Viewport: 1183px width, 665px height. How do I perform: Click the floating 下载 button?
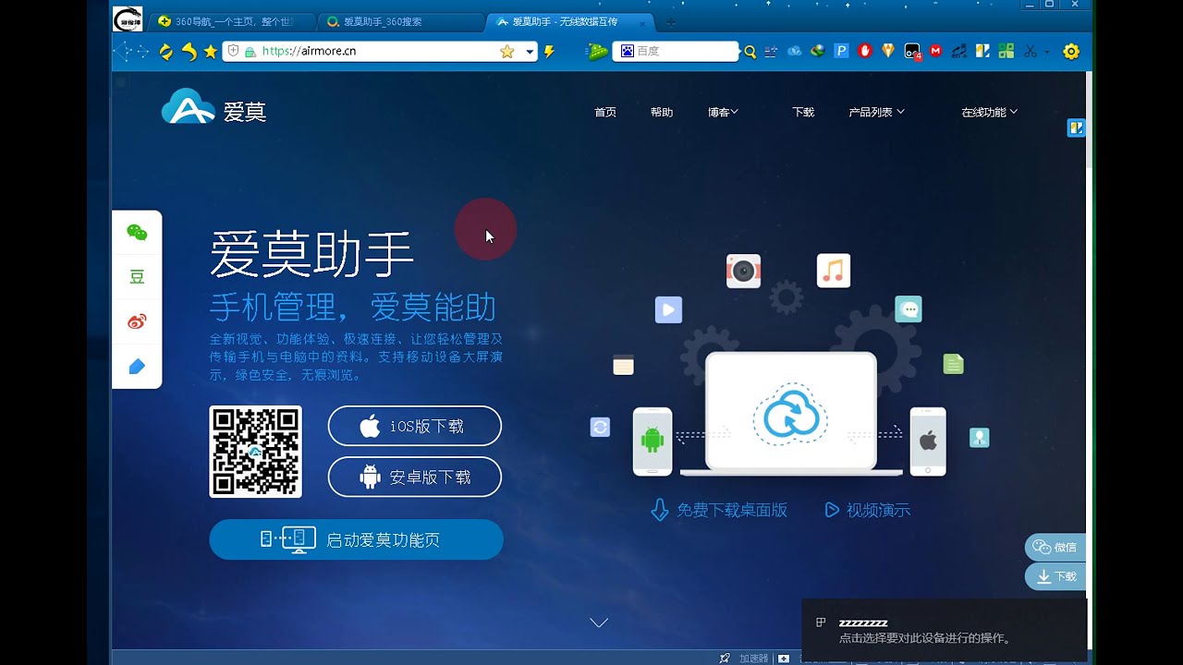(1055, 576)
